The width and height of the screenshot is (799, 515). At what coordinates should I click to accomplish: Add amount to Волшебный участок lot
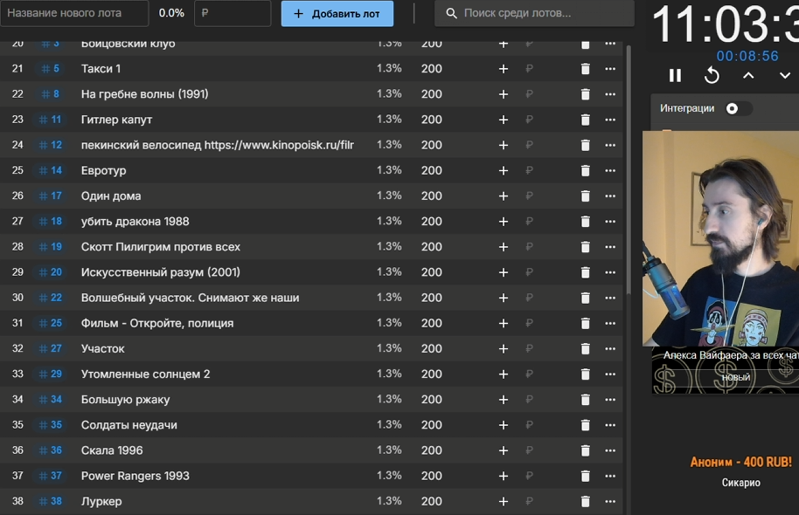503,298
